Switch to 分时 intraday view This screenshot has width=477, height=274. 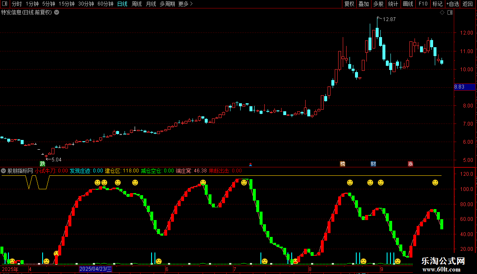[17, 4]
